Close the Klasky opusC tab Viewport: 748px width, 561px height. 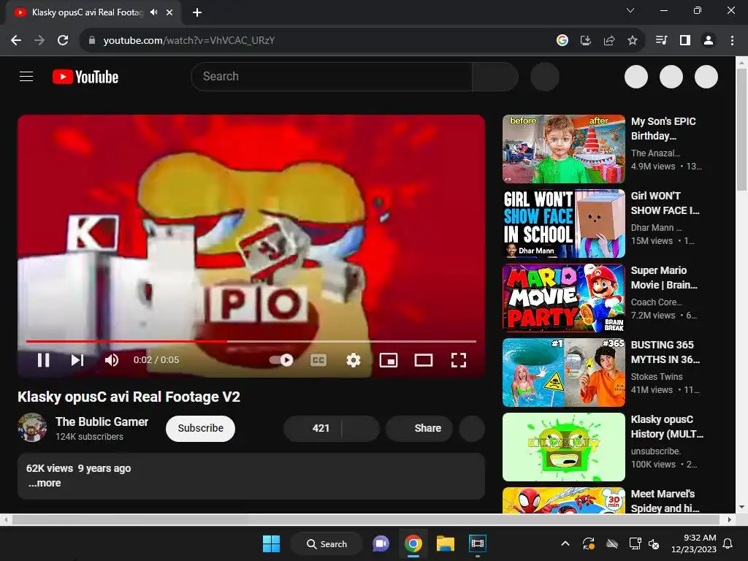coord(169,12)
